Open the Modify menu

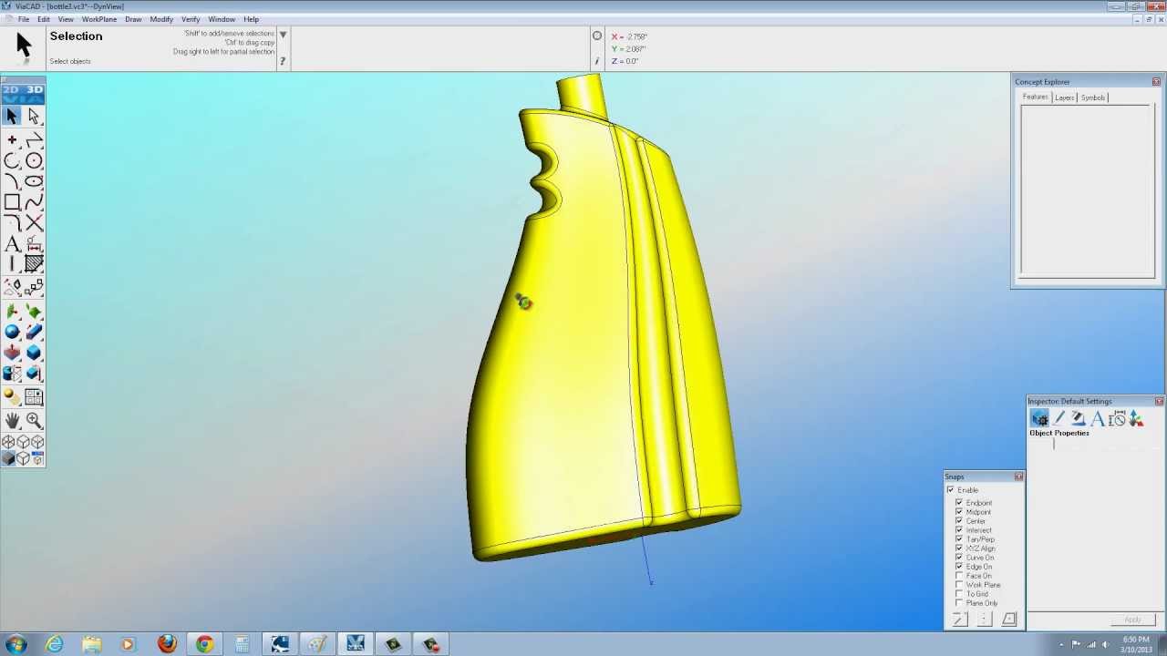click(161, 19)
